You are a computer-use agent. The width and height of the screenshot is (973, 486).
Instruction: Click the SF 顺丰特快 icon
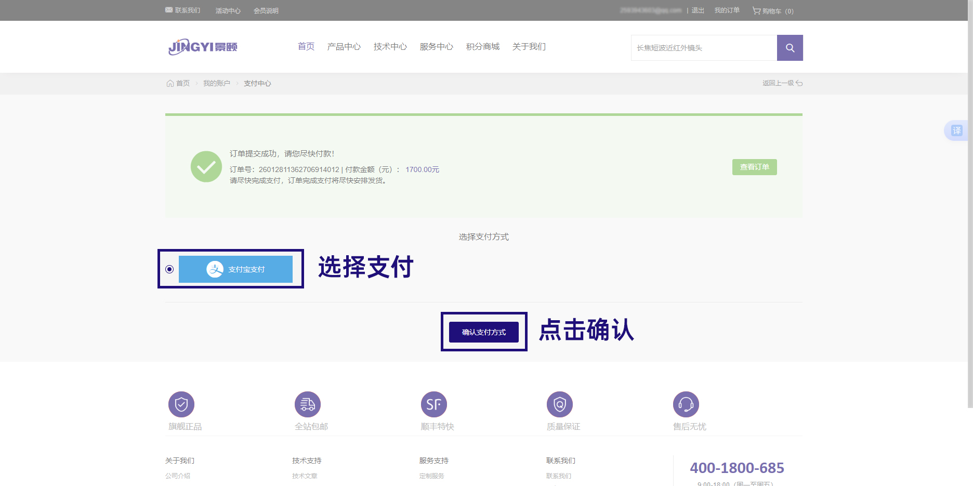click(433, 404)
